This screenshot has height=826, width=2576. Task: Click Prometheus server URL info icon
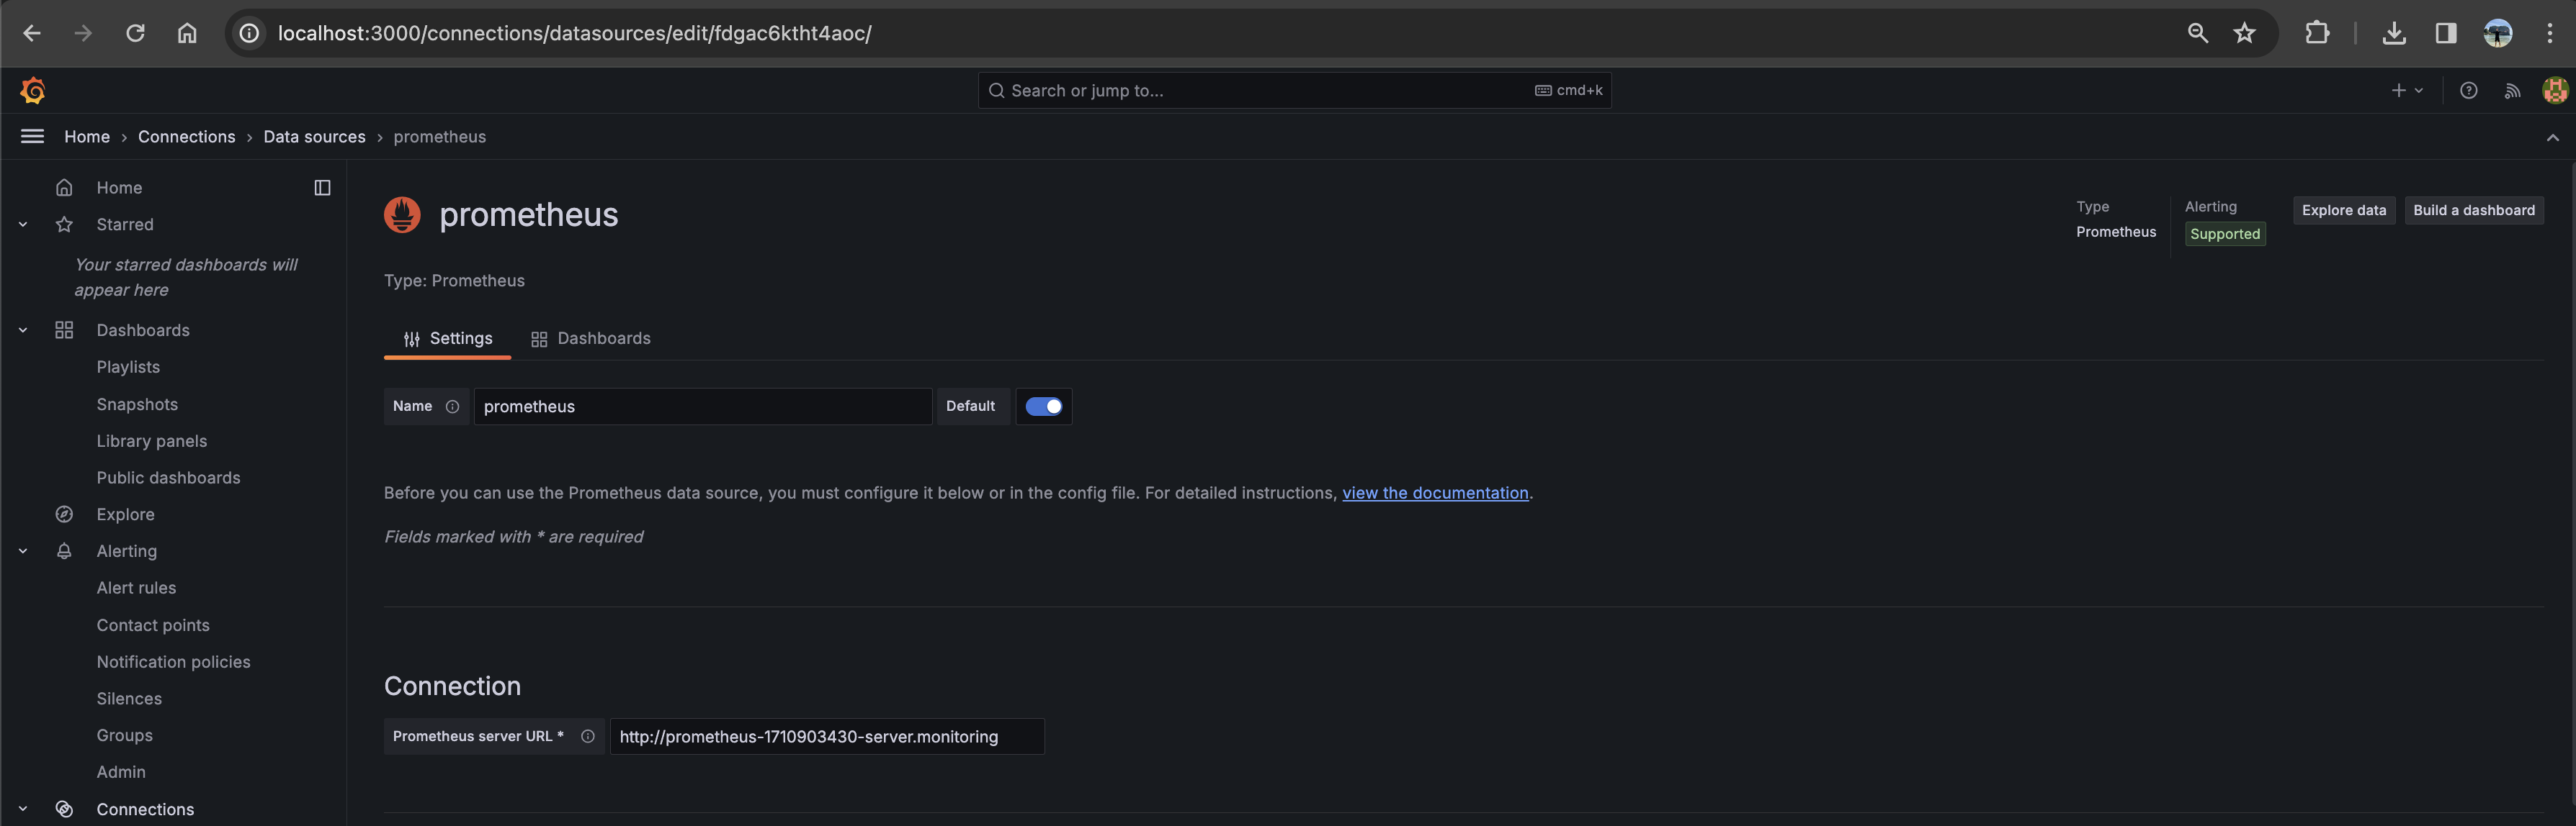[588, 736]
